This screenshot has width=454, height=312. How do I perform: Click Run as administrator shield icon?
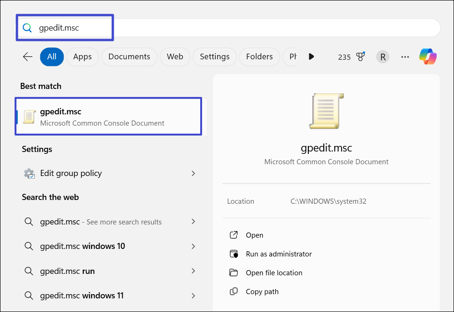(x=234, y=254)
